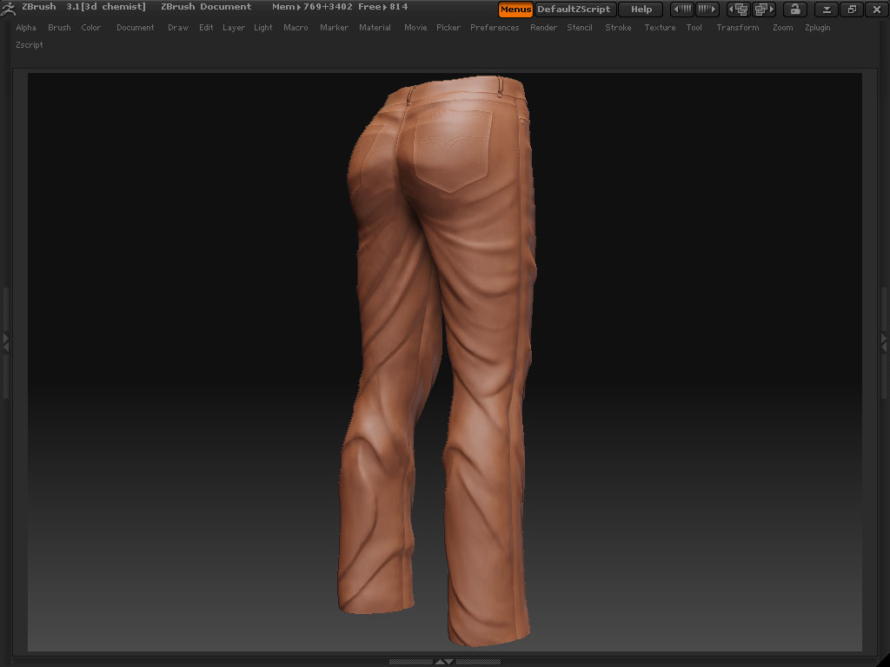Image resolution: width=890 pixels, height=667 pixels.
Task: Open the Brush menu
Action: pos(59,27)
